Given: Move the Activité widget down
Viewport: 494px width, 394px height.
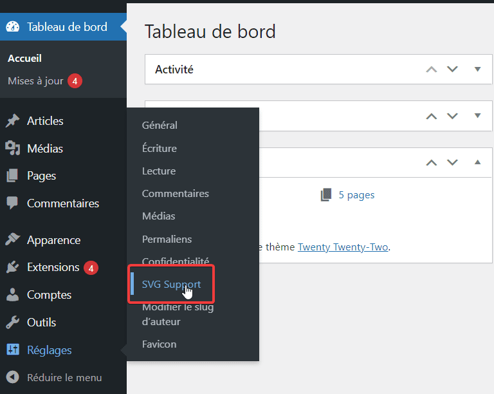Looking at the screenshot, I should tap(452, 69).
